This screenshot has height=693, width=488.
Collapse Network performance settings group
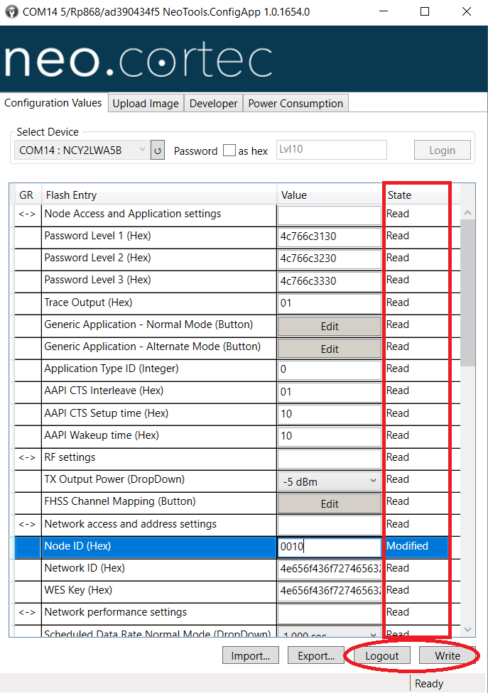tap(27, 612)
